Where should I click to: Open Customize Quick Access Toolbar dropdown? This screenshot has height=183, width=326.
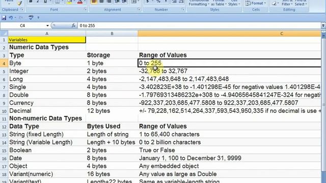[x=38, y=18]
